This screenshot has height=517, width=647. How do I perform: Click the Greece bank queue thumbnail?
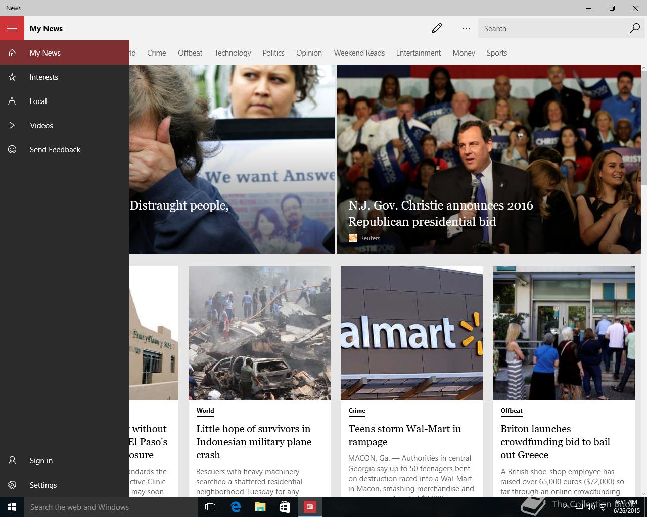click(x=564, y=333)
